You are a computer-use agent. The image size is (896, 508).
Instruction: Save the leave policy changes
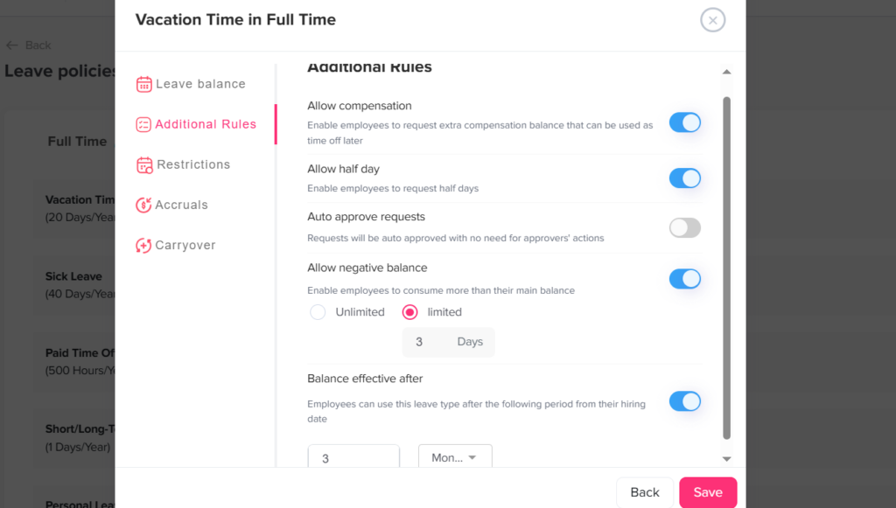[708, 492]
